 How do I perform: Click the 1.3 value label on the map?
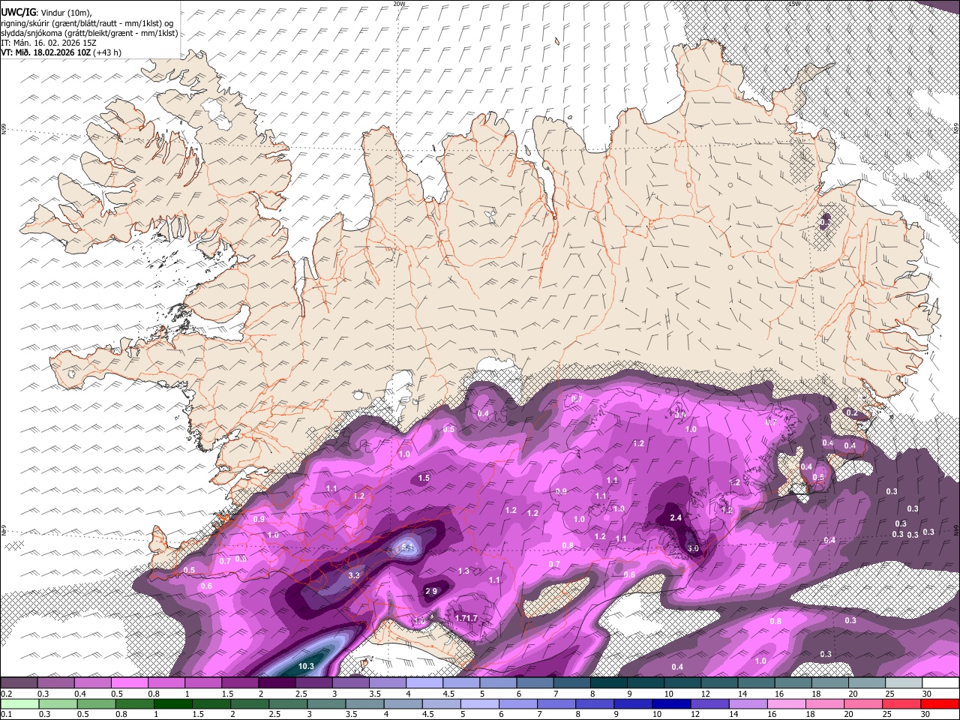tap(463, 571)
